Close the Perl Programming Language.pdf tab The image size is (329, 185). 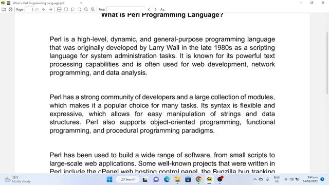coord(81,3)
